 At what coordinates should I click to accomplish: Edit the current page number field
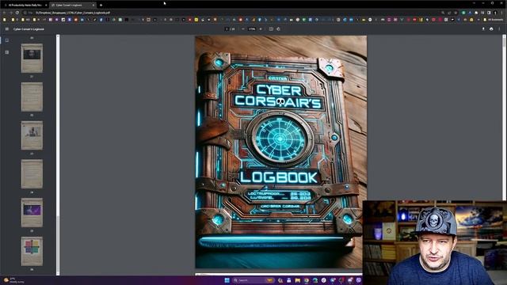[227, 29]
